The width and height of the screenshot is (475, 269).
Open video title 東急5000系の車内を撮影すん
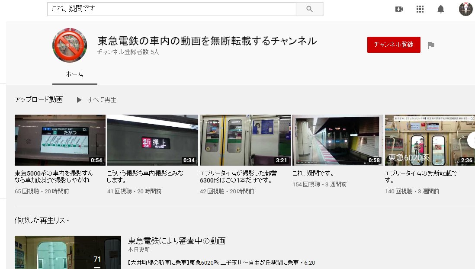[54, 176]
